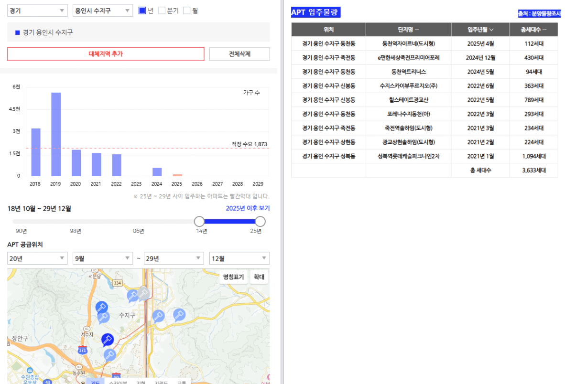Click the 2018 bar in the chart
The width and height of the screenshot is (565, 384).
36,152
